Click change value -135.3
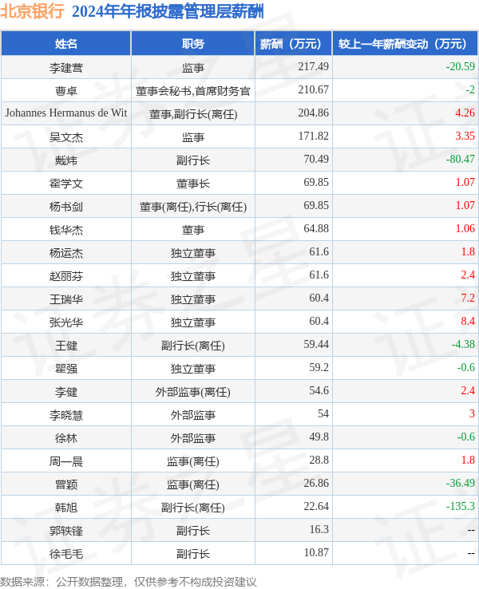Image resolution: width=479 pixels, height=589 pixels. tap(460, 506)
